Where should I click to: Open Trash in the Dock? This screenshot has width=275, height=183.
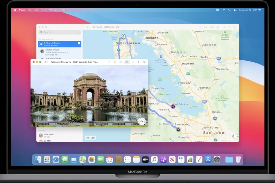[x=238, y=159]
